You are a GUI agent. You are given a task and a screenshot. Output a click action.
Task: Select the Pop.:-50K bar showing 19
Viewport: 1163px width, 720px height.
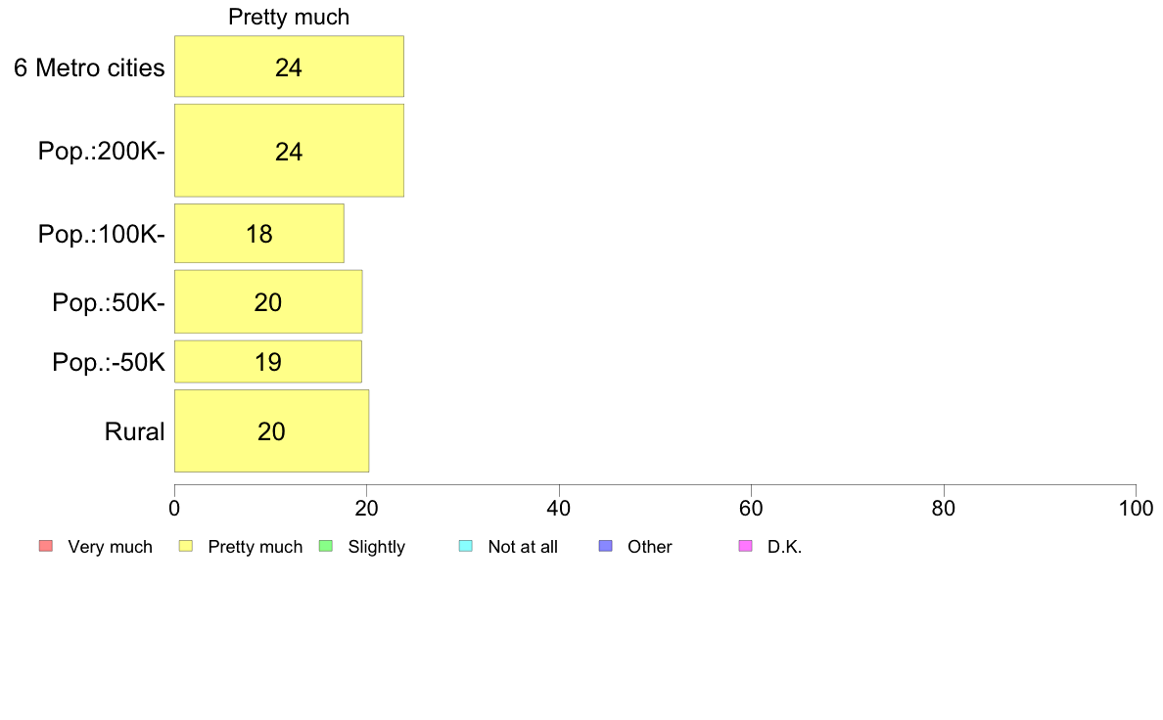268,362
